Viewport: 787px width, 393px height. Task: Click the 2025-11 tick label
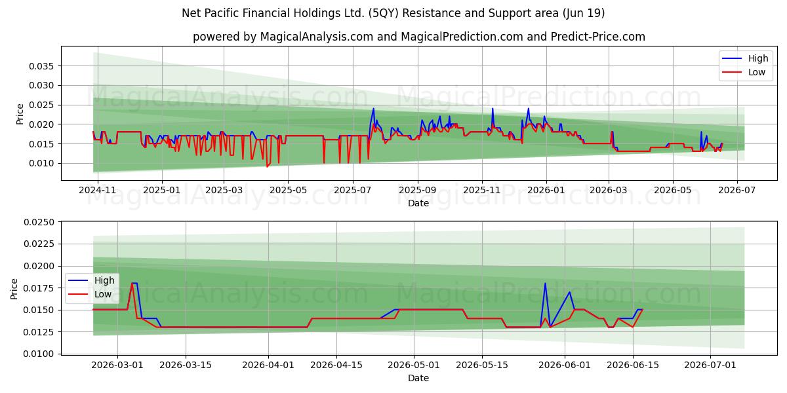(x=482, y=190)
